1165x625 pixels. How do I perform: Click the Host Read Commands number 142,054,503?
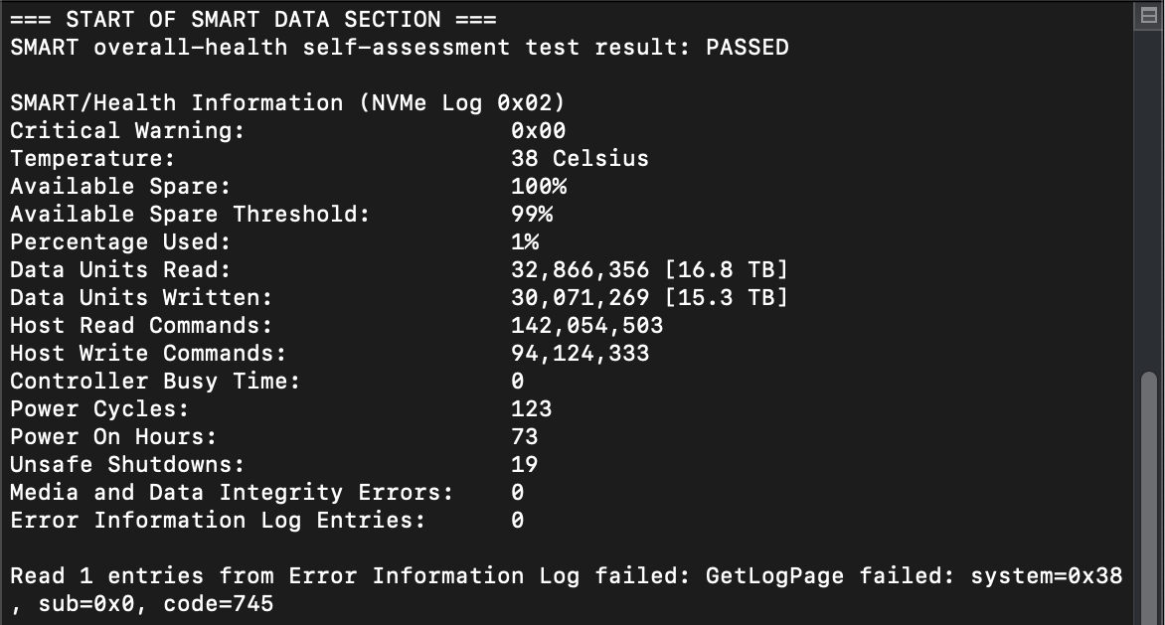click(x=586, y=325)
